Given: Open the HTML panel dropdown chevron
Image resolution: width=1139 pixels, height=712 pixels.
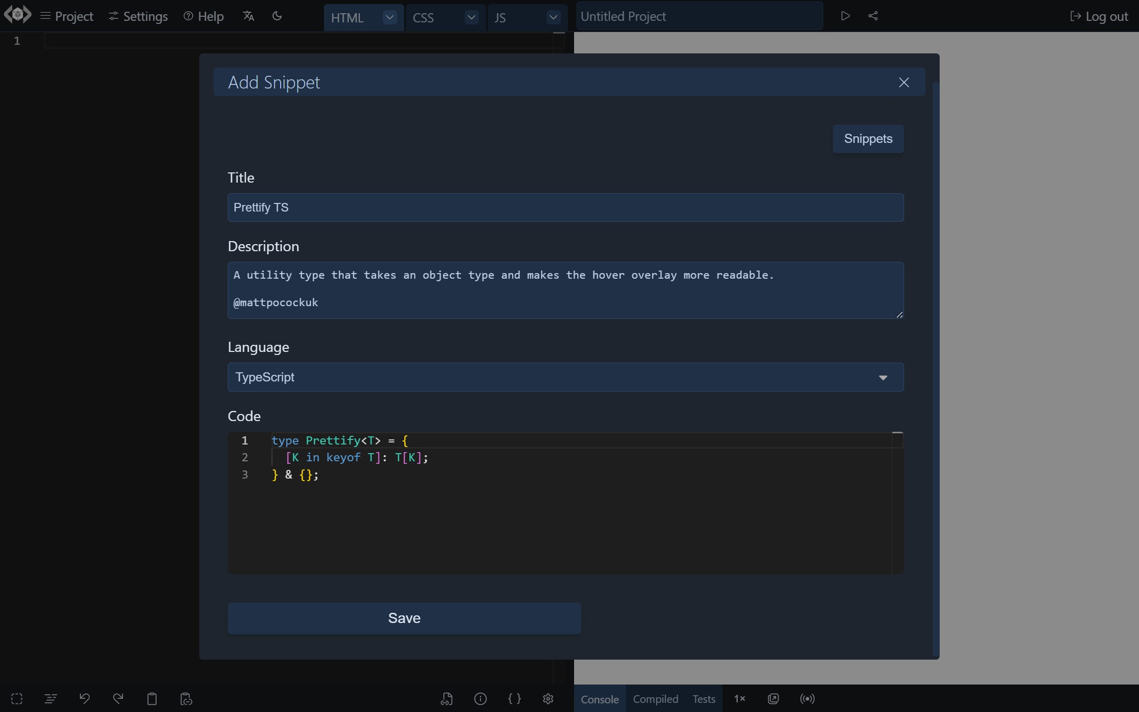Looking at the screenshot, I should (389, 17).
